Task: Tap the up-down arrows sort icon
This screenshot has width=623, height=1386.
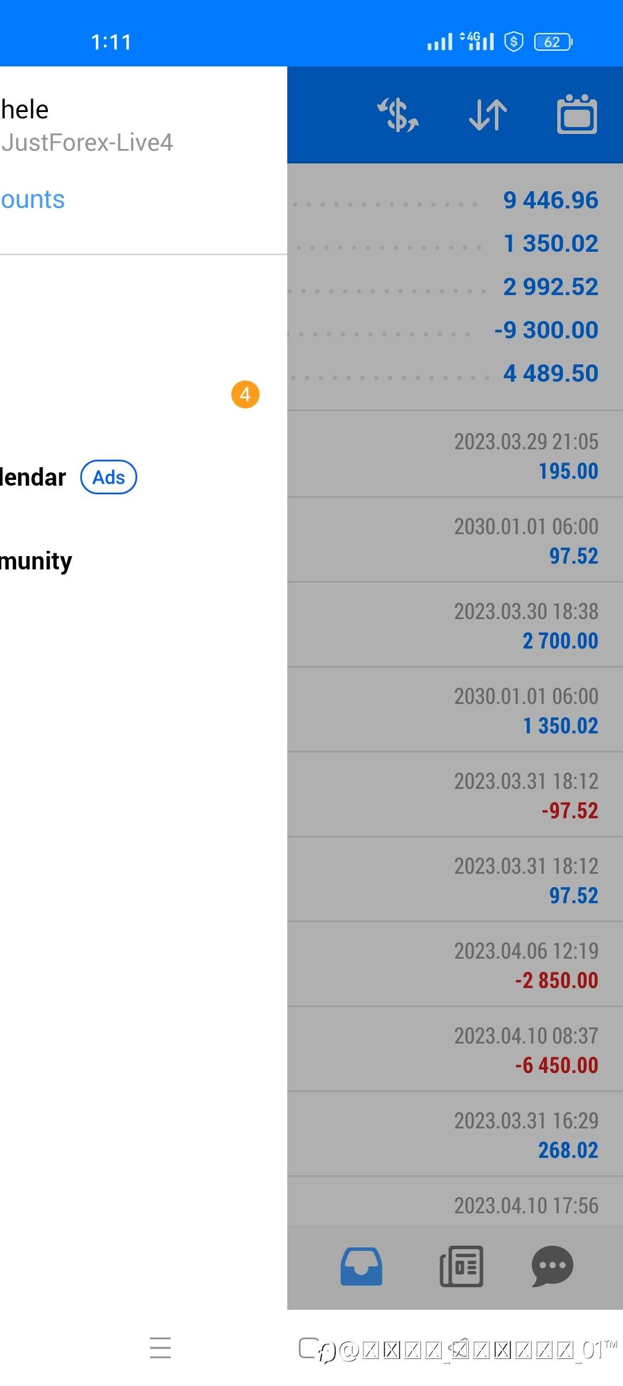Action: [488, 114]
